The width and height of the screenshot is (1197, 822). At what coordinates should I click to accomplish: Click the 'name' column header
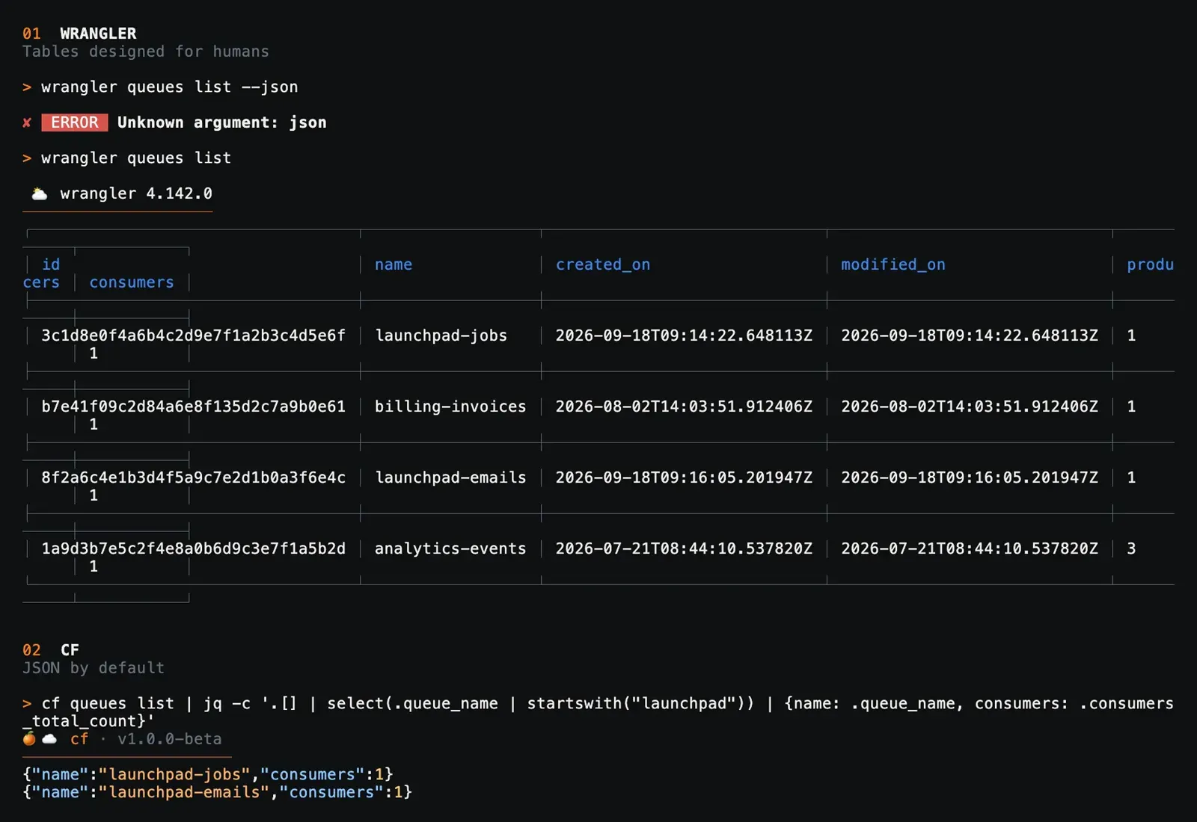click(x=394, y=265)
